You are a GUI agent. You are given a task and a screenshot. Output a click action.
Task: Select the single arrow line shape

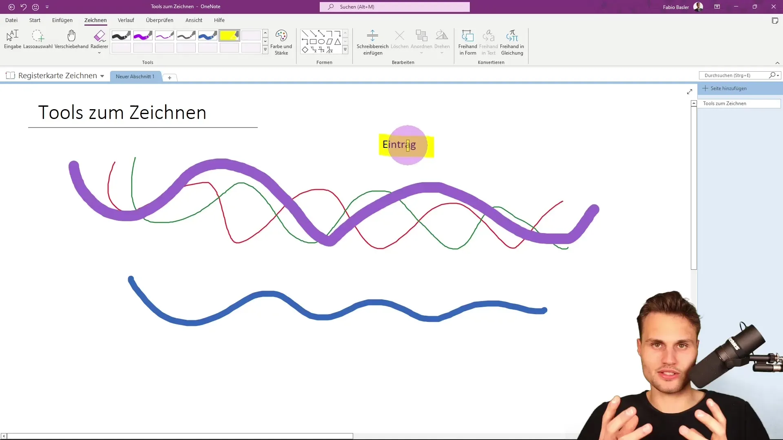coord(313,33)
